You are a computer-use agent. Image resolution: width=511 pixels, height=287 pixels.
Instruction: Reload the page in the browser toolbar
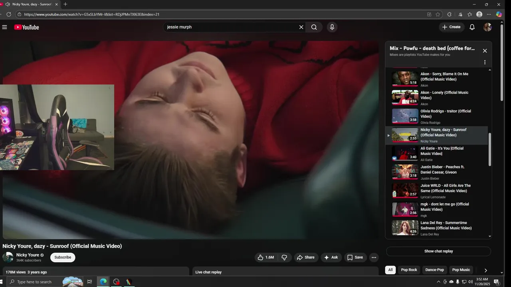pos(9,14)
